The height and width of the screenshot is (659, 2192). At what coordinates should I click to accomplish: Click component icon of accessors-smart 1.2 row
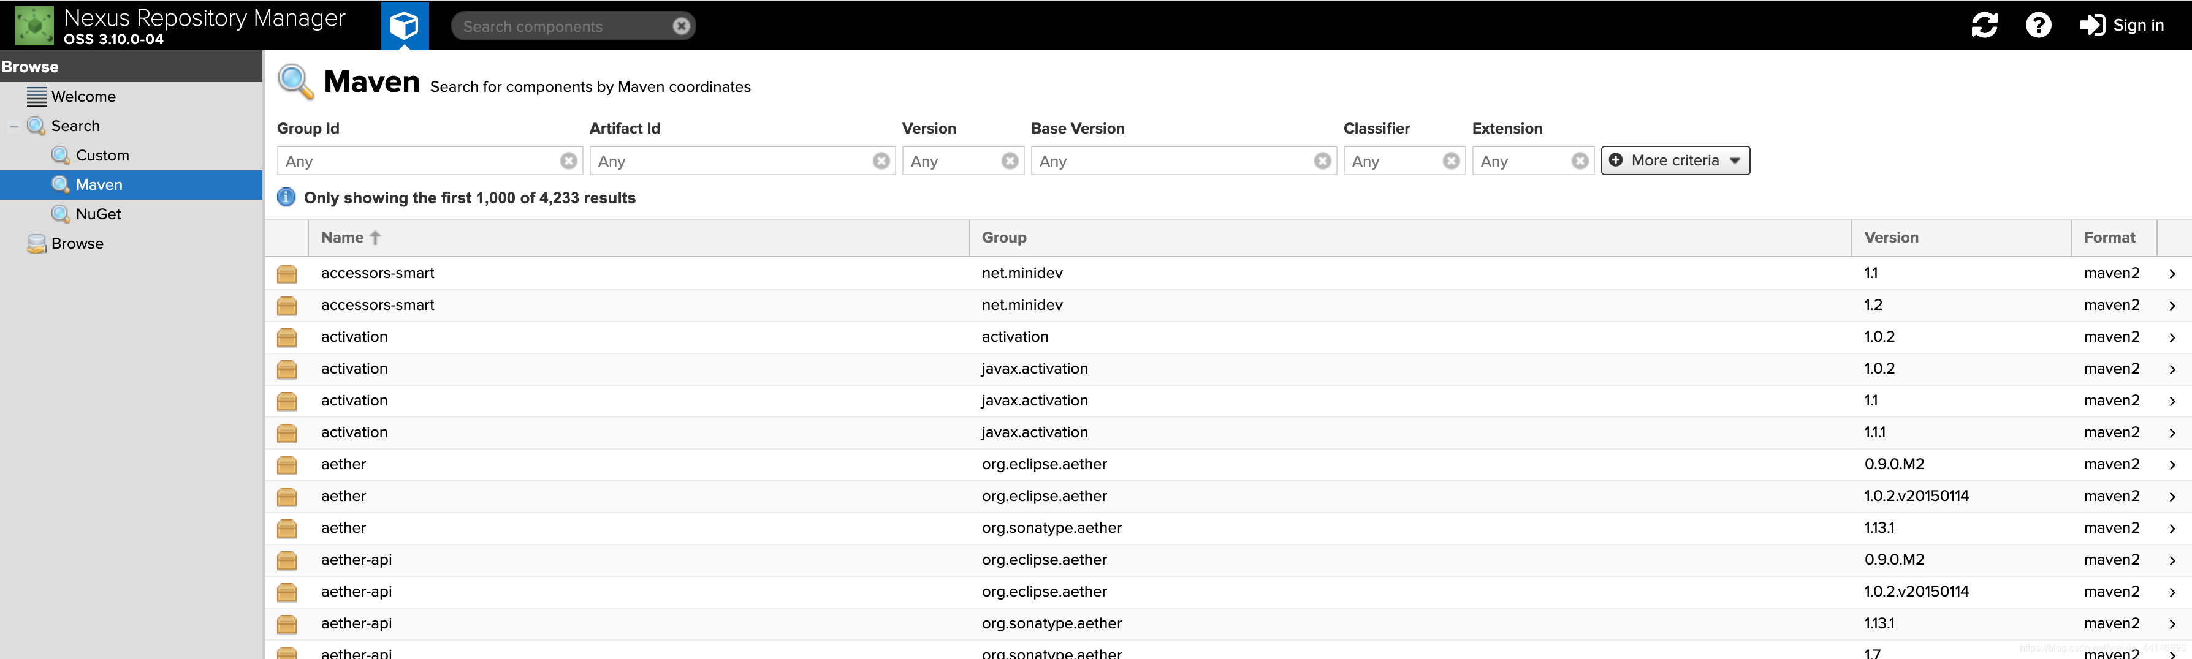287,305
